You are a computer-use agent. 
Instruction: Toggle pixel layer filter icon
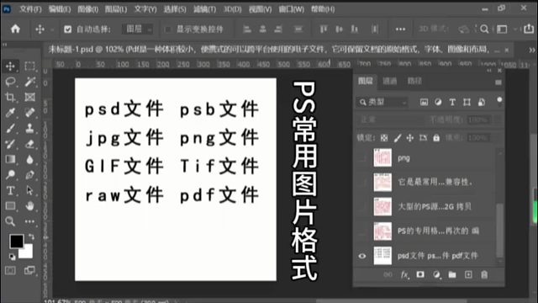click(424, 102)
